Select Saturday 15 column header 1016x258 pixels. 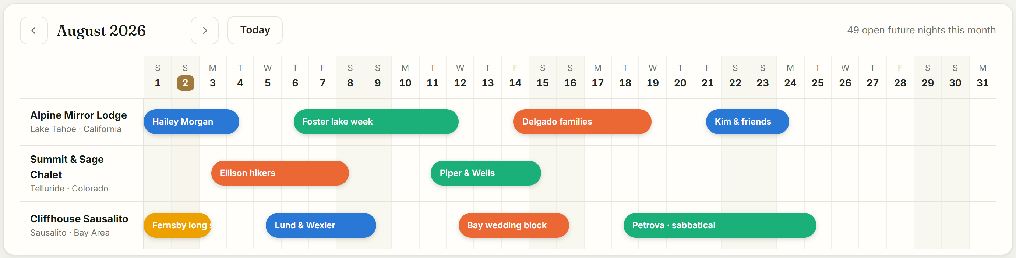tap(543, 76)
